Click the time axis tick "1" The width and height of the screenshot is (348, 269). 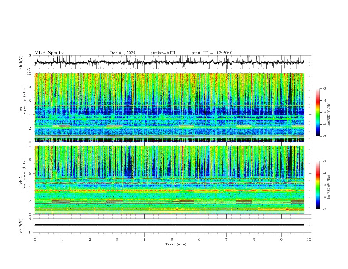pyautogui.click(x=62, y=240)
